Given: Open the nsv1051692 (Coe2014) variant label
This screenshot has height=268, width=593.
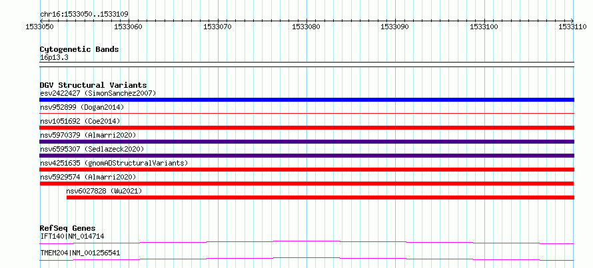Looking at the screenshot, I should point(80,121).
